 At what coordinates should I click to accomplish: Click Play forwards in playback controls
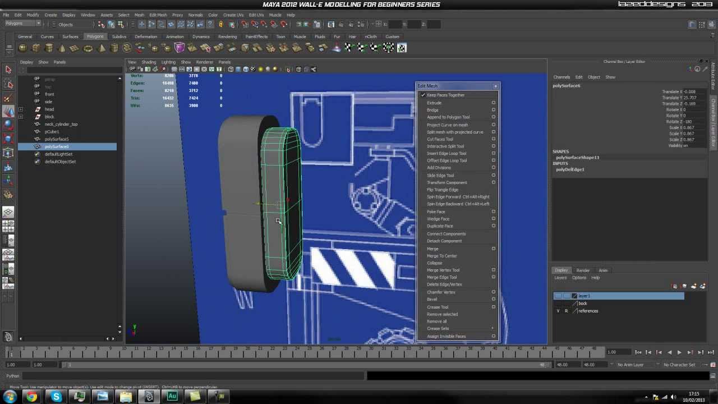[x=679, y=352]
